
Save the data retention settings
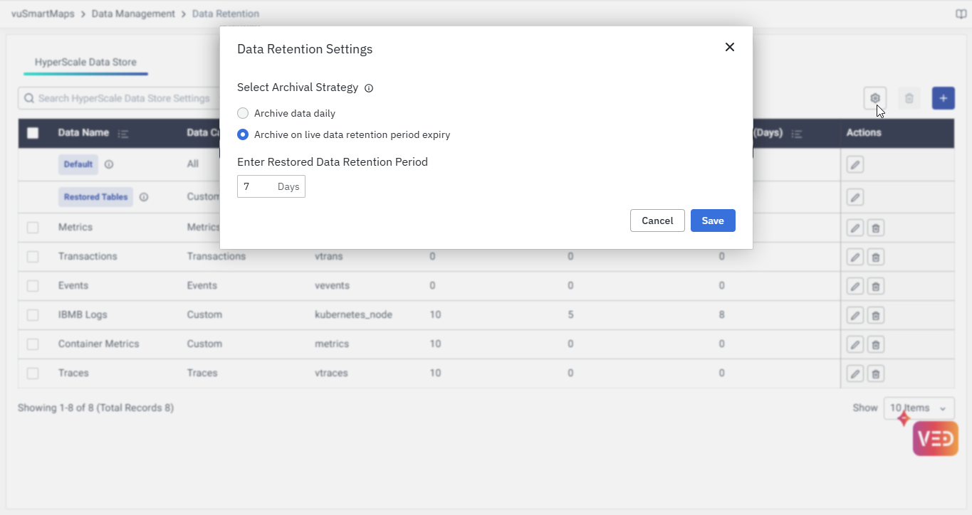(712, 221)
